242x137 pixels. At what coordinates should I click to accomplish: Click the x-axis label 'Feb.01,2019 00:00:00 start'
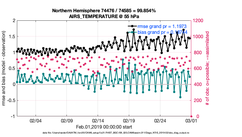[x=104, y=127]
